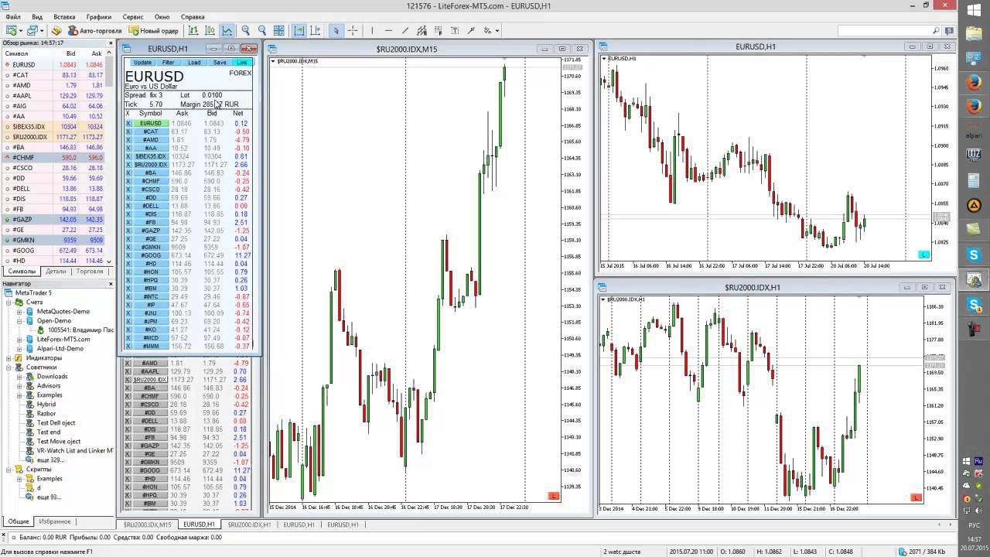
Task: Select the vertical line drawing tool
Action: click(x=372, y=30)
